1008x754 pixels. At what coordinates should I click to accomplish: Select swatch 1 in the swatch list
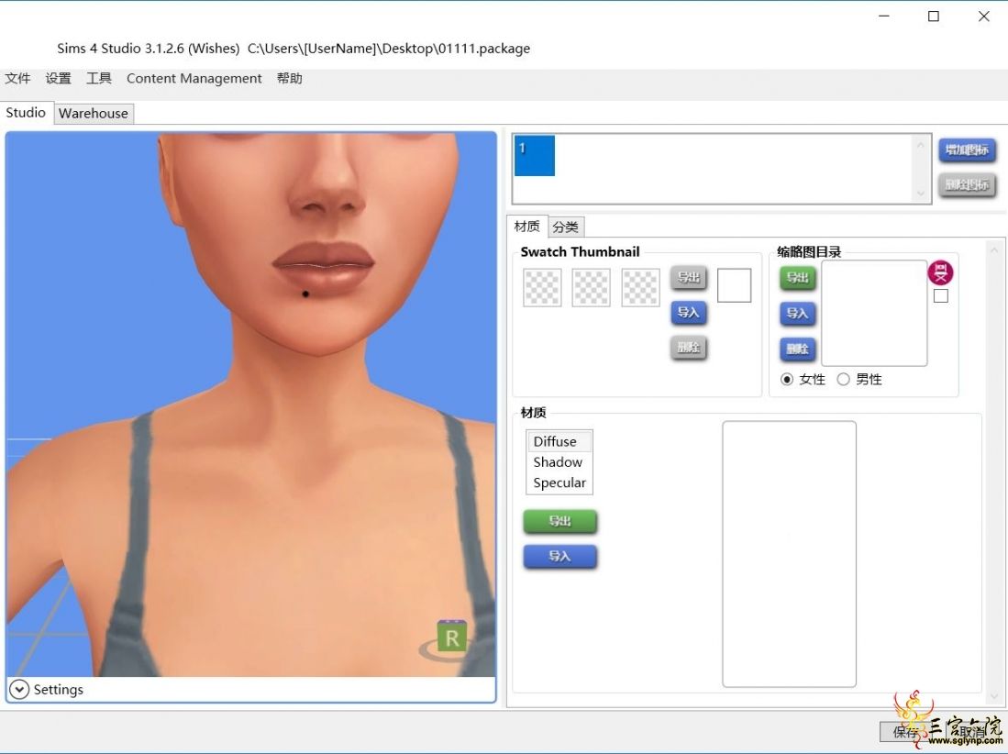click(x=534, y=156)
